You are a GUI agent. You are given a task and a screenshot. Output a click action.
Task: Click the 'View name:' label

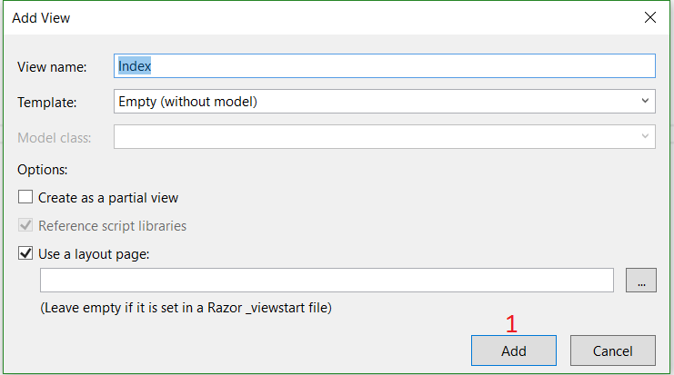[52, 67]
